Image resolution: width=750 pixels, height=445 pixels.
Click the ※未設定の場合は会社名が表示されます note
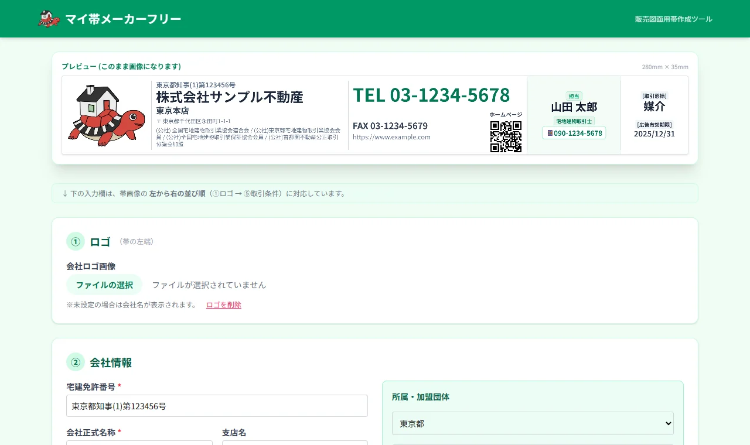click(132, 304)
